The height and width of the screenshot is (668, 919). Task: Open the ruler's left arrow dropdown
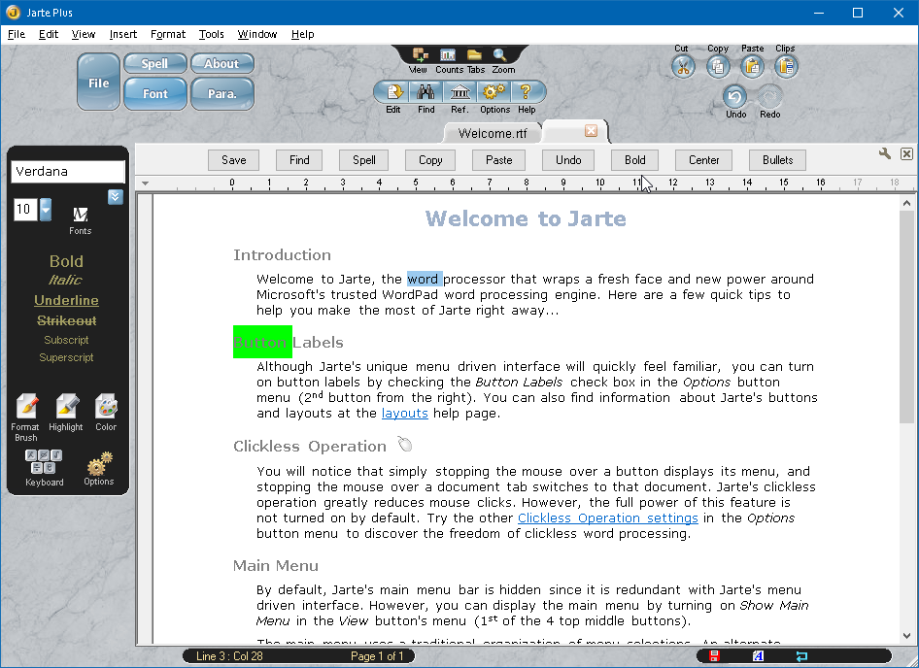click(x=146, y=184)
